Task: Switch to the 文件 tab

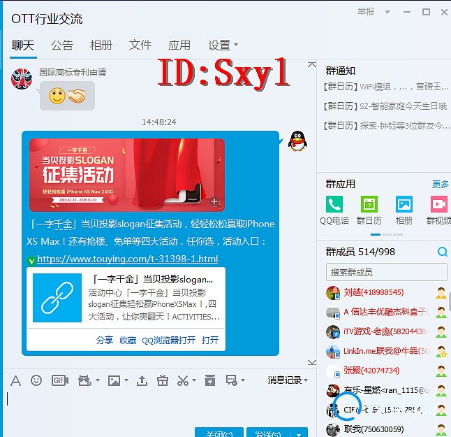Action: point(140,45)
